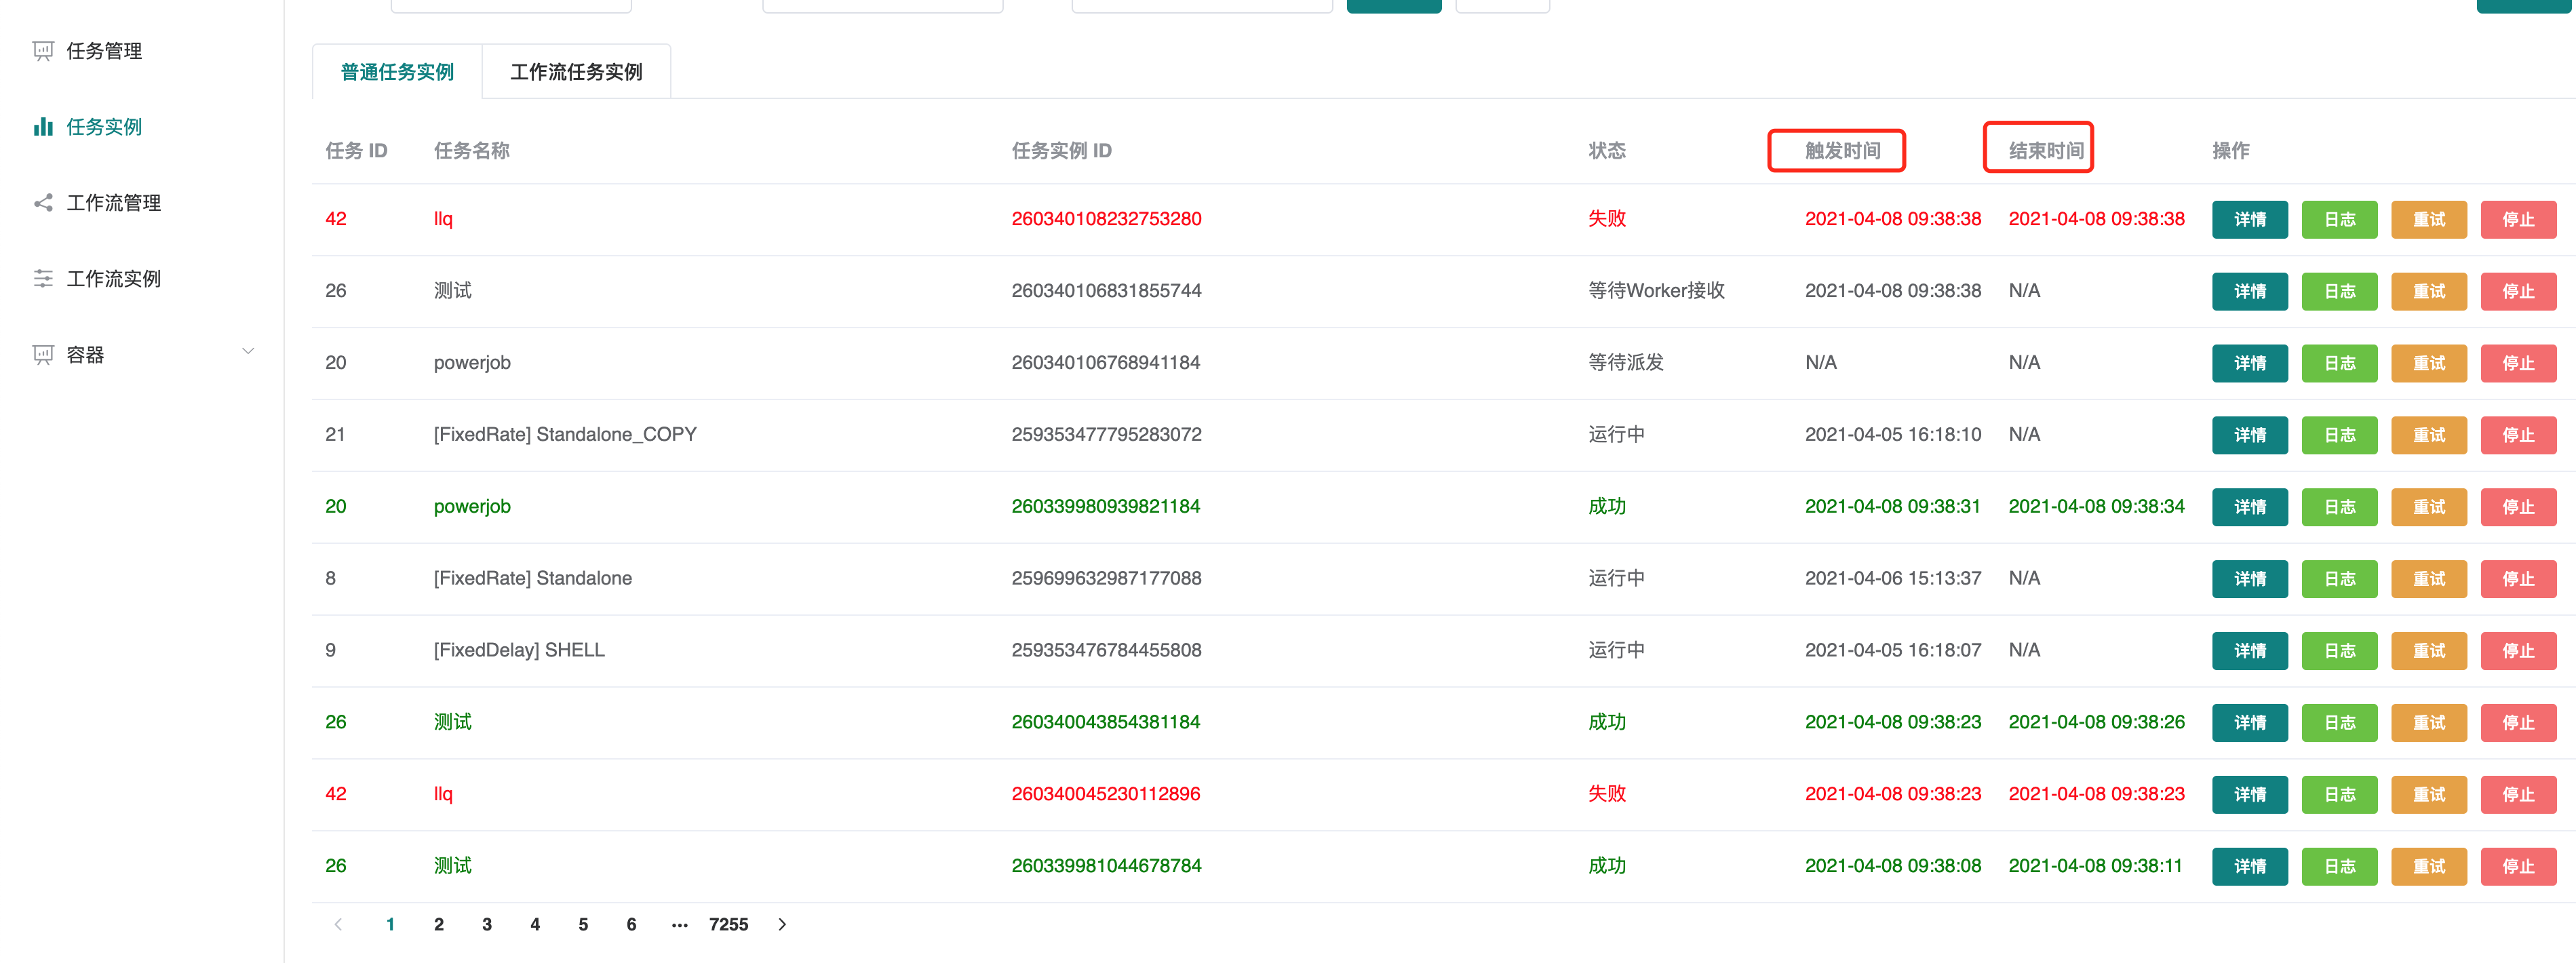
Task: Click the previous page left arrow
Action: click(x=338, y=925)
